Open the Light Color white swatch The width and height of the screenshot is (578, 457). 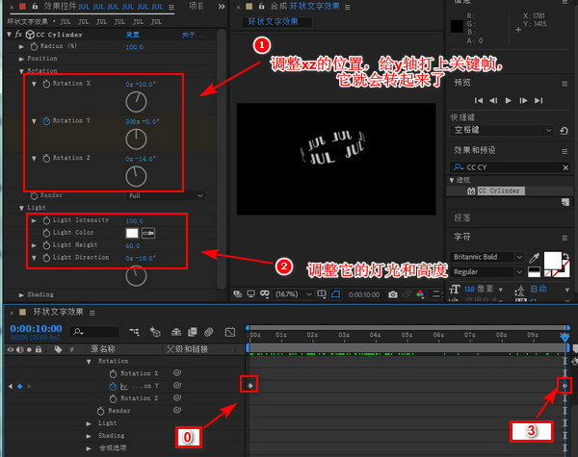pos(132,233)
